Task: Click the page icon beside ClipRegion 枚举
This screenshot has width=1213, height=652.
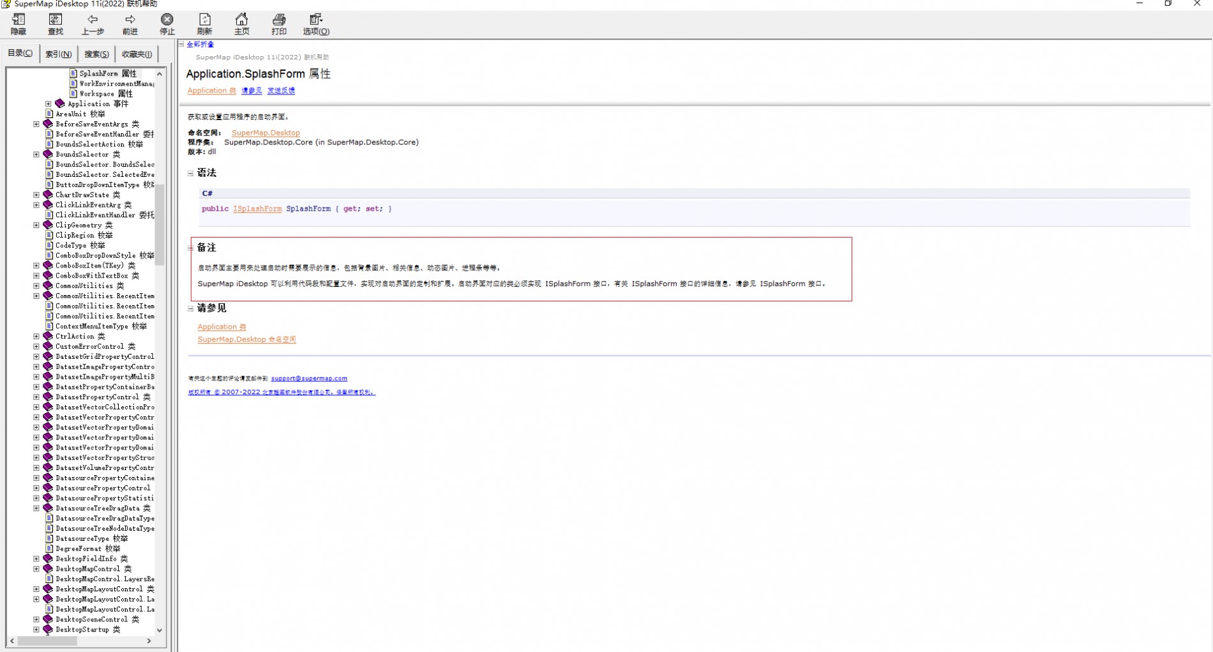Action: point(49,235)
